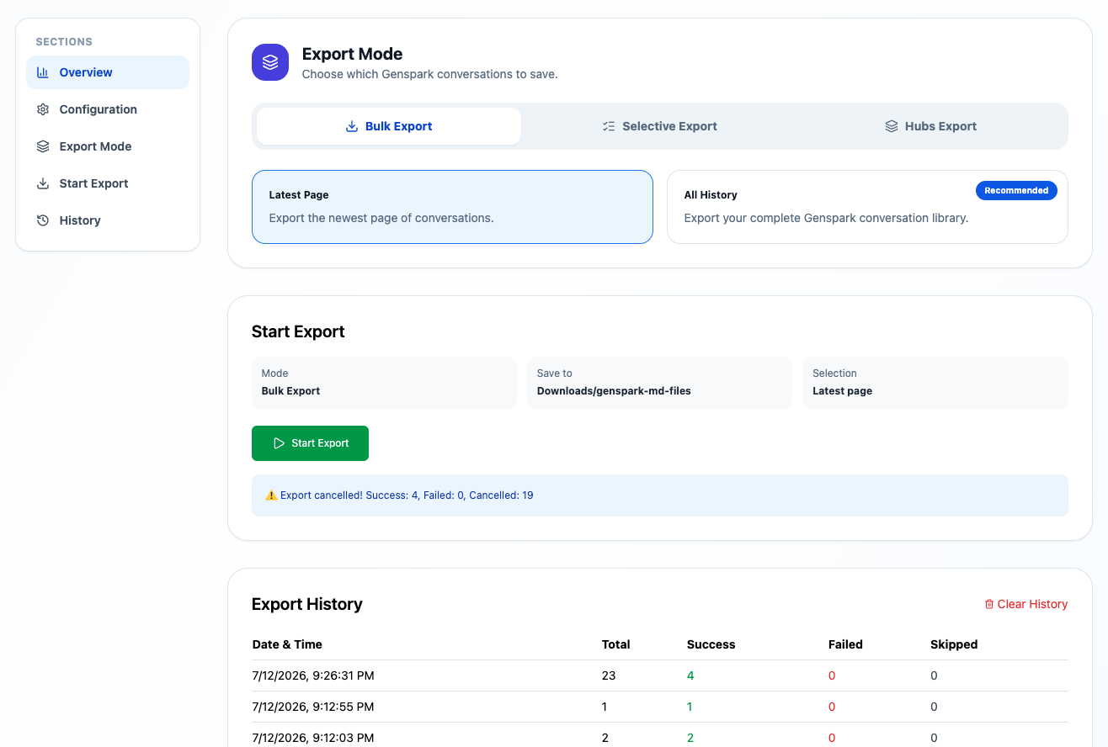Click the Export Mode layers icon in sidebar

pyautogui.click(x=43, y=146)
